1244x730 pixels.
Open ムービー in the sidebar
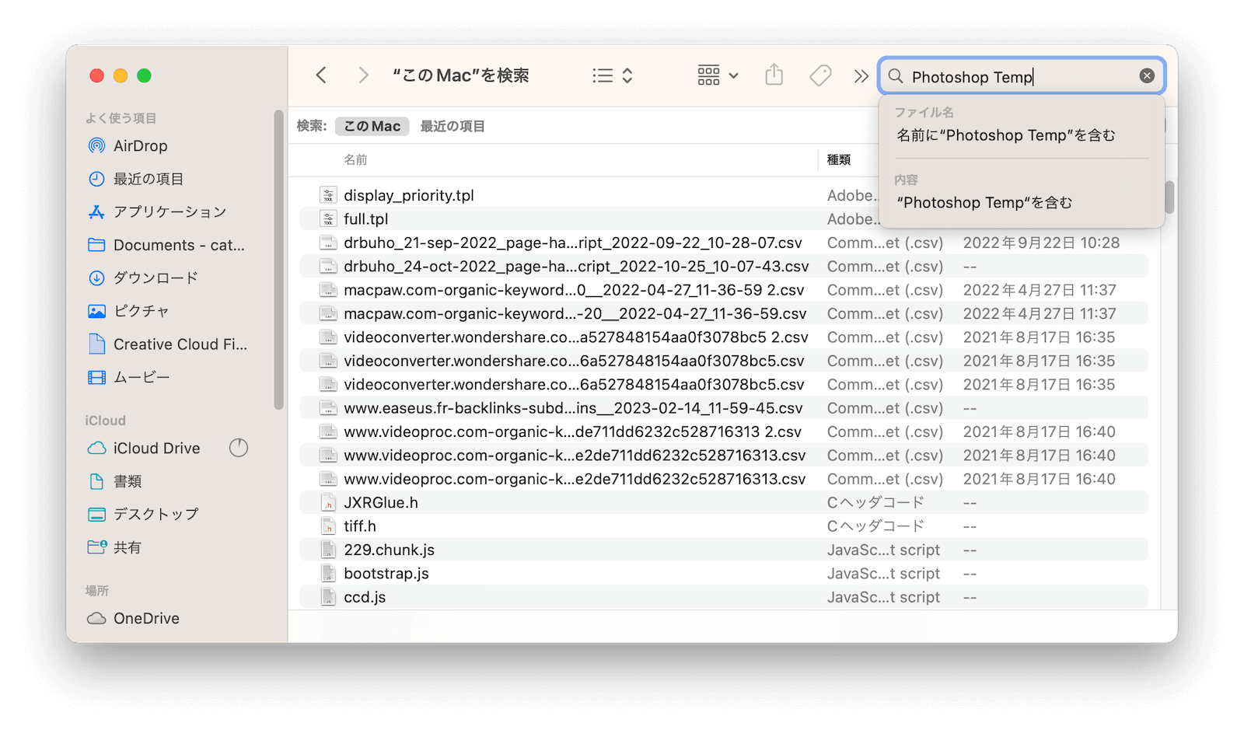coord(130,377)
